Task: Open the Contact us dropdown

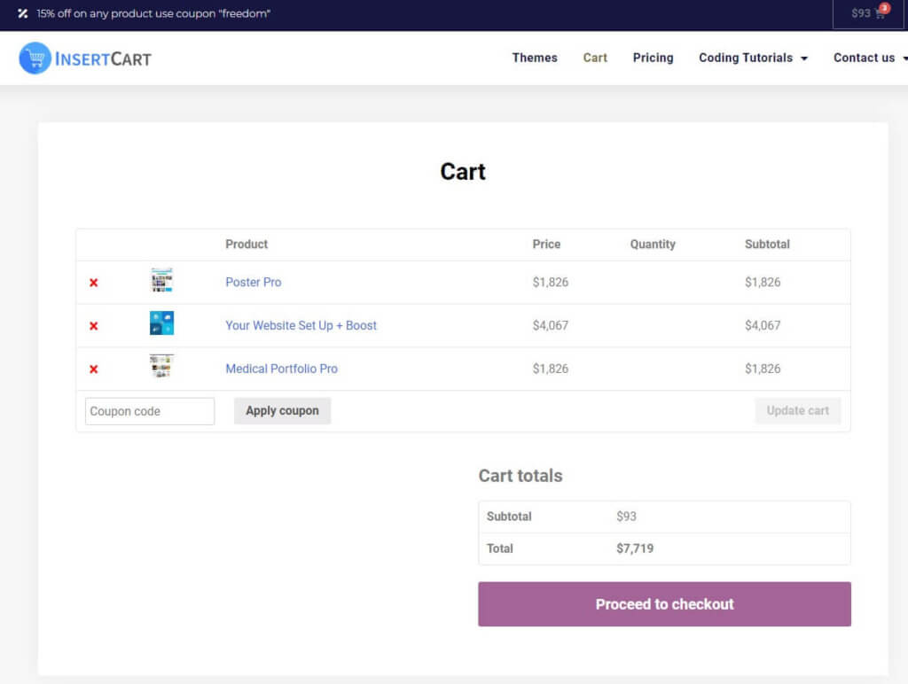Action: [x=865, y=58]
